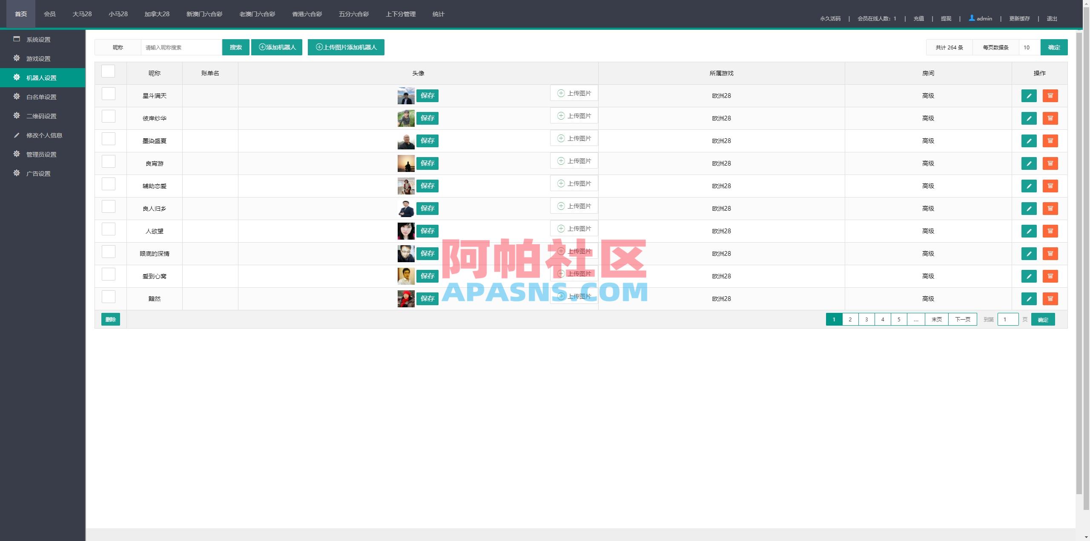Edit the 人欲望 robot with pencil icon
Image resolution: width=1090 pixels, height=541 pixels.
(1029, 231)
